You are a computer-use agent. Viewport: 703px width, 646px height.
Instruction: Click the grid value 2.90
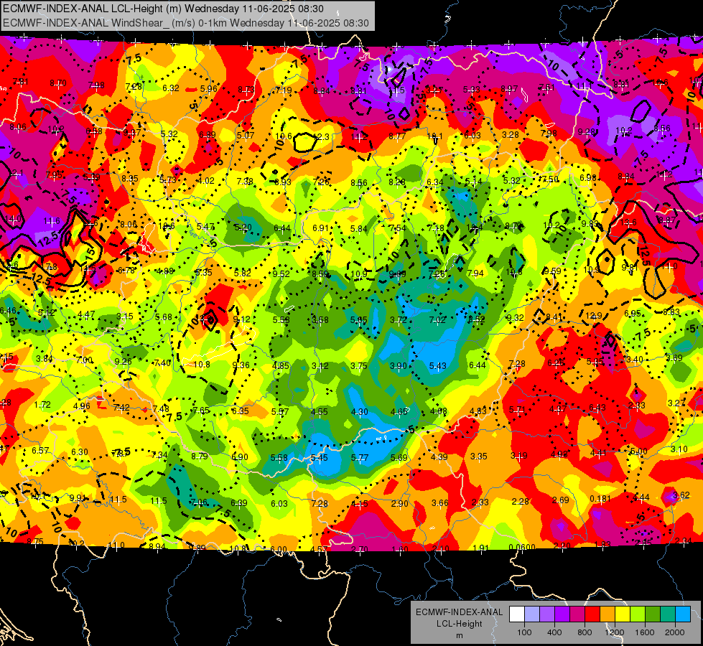click(399, 504)
